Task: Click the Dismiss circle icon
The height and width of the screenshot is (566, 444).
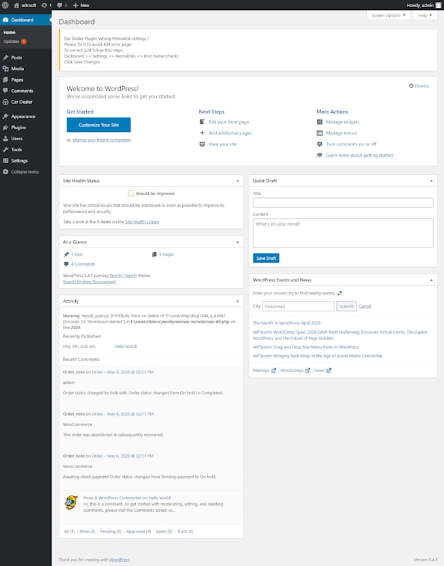Action: [x=411, y=86]
